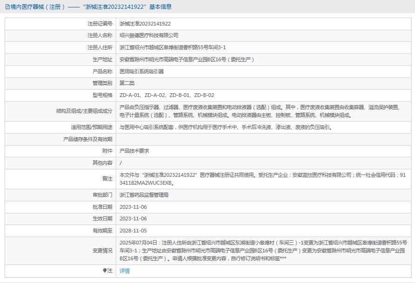
Task: Click the 结构及组成 description text
Action: tap(259, 111)
